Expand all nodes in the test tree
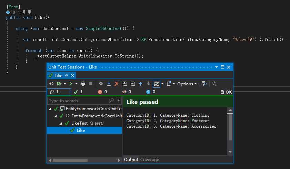 click(x=125, y=84)
